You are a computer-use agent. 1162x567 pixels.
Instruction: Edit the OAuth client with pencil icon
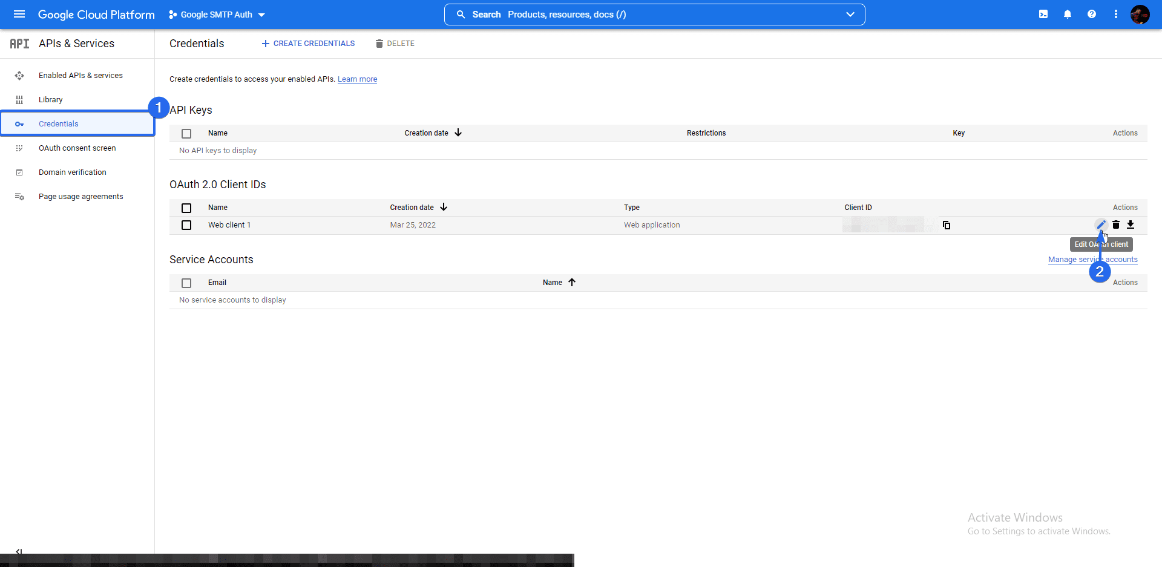click(x=1101, y=225)
